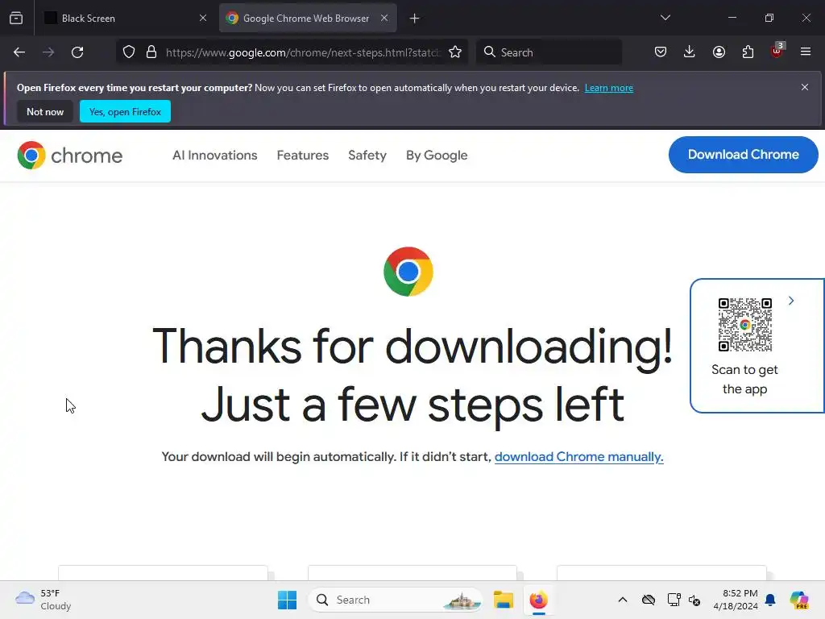Click Not now in notification bar

coord(45,111)
